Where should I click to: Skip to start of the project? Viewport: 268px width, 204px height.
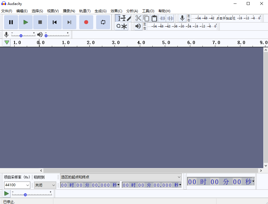pyautogui.click(x=55, y=22)
